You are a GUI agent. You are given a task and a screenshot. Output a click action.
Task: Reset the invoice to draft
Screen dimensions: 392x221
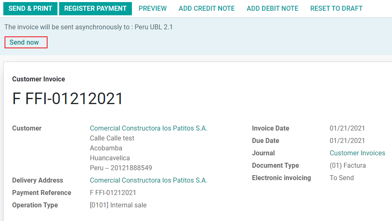pos(336,8)
